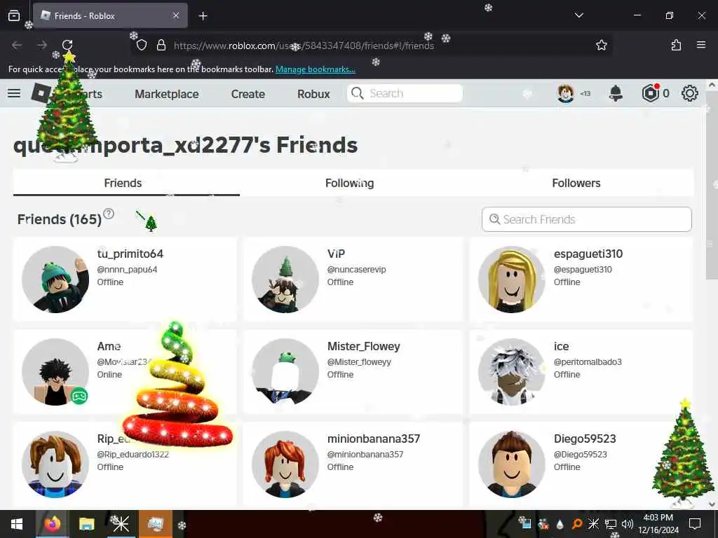Click the Roblox top search field
Viewport: 718px width, 538px height.
coord(405,93)
